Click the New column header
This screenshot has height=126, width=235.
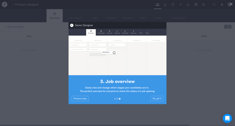click(29, 36)
